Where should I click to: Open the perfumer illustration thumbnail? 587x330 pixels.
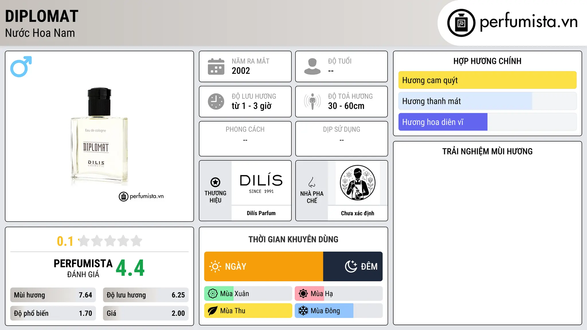tap(357, 183)
